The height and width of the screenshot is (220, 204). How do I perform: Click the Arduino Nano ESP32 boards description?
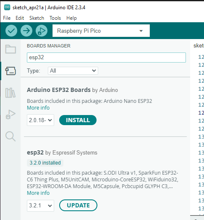pyautogui.click(x=89, y=101)
